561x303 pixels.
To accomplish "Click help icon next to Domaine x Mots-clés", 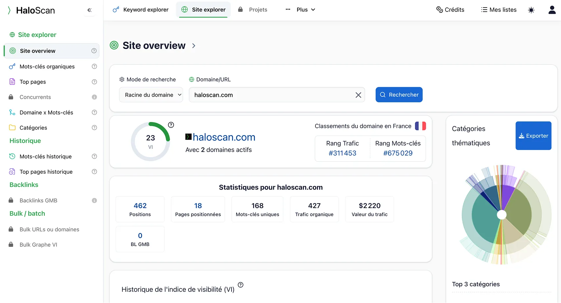I will [x=94, y=113].
